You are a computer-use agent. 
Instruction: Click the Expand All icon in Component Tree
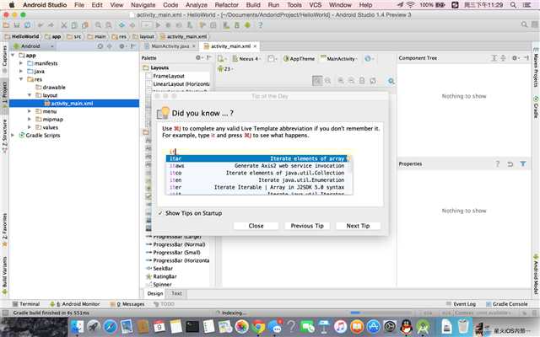click(x=494, y=58)
